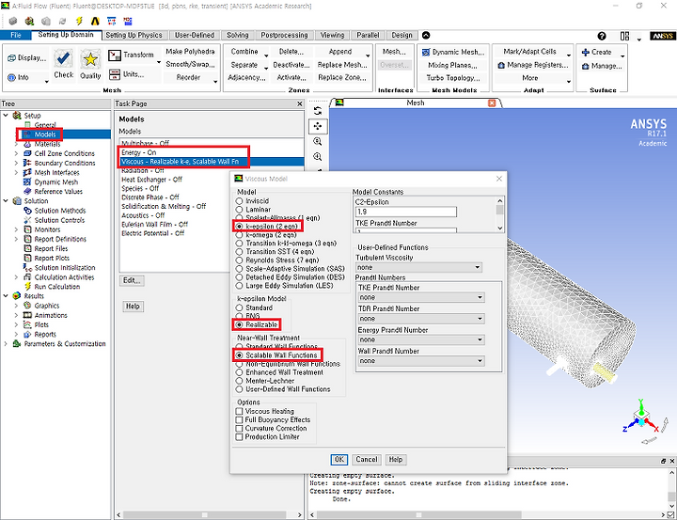Viewport: 677px width, 520px height.
Task: Open Energy Prandtl Number dropdown
Action: [421, 339]
